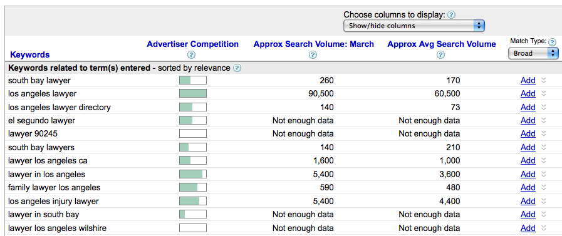The width and height of the screenshot is (562, 236).
Task: Add keyword los angeles injury lawyer
Action: click(x=528, y=201)
